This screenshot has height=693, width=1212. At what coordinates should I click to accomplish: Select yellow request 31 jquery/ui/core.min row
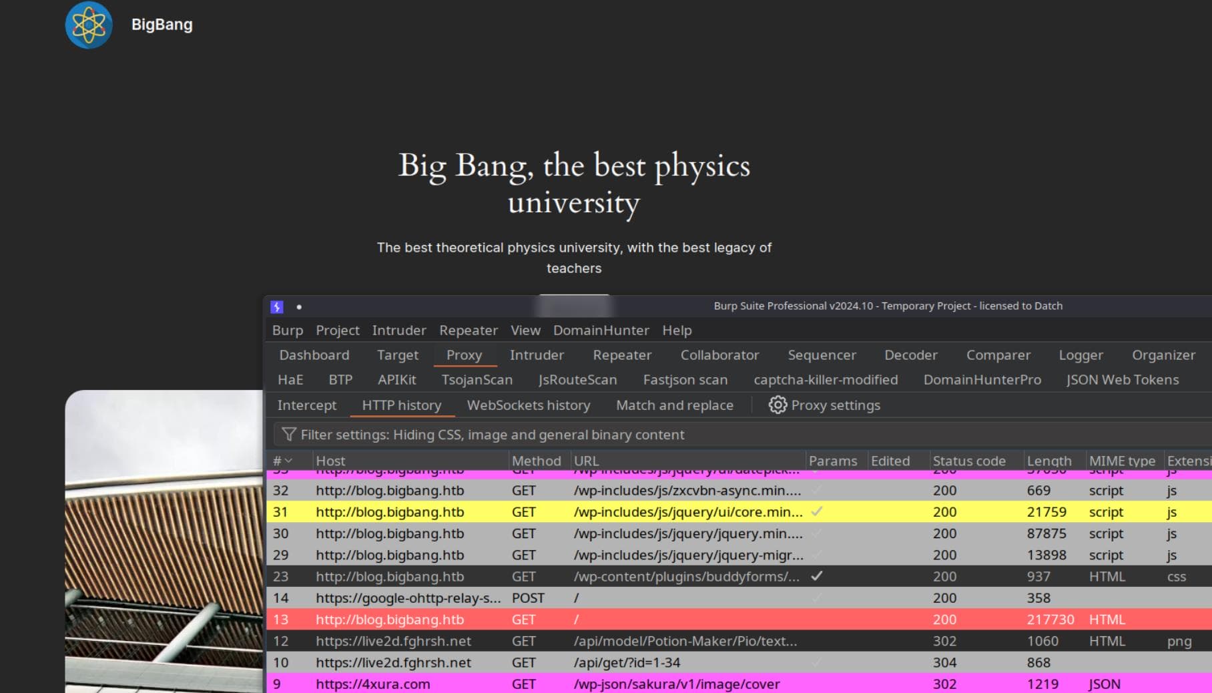point(739,512)
